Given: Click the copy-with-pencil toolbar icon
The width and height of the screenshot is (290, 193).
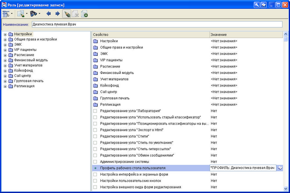Looking at the screenshot, I should (21, 13).
